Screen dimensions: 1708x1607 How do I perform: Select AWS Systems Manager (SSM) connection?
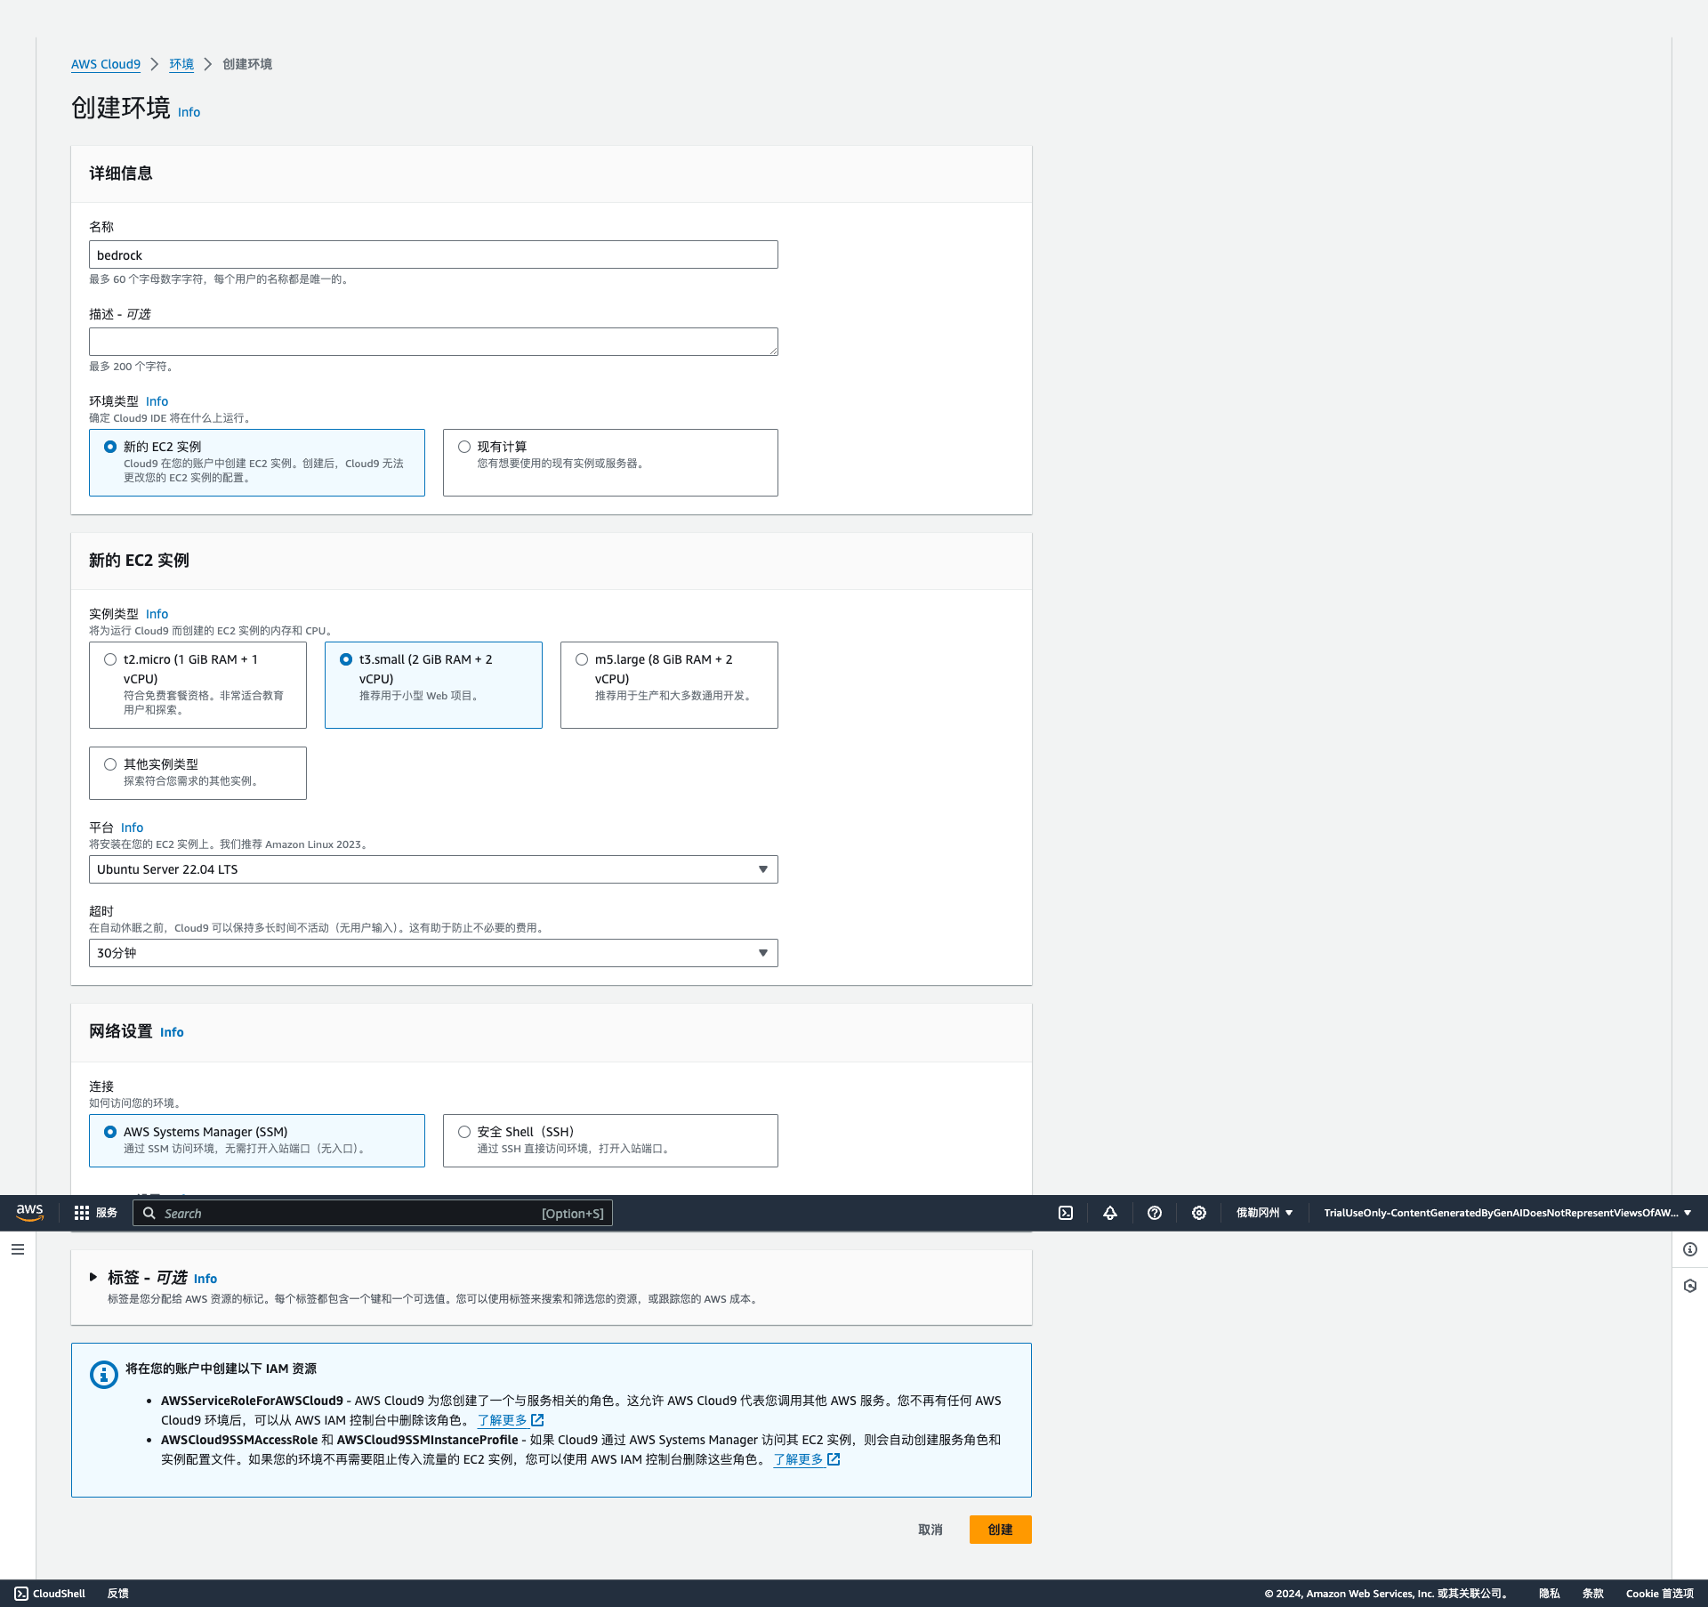pos(257,1141)
